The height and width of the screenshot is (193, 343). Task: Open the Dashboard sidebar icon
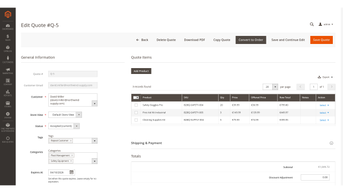tap(8, 27)
